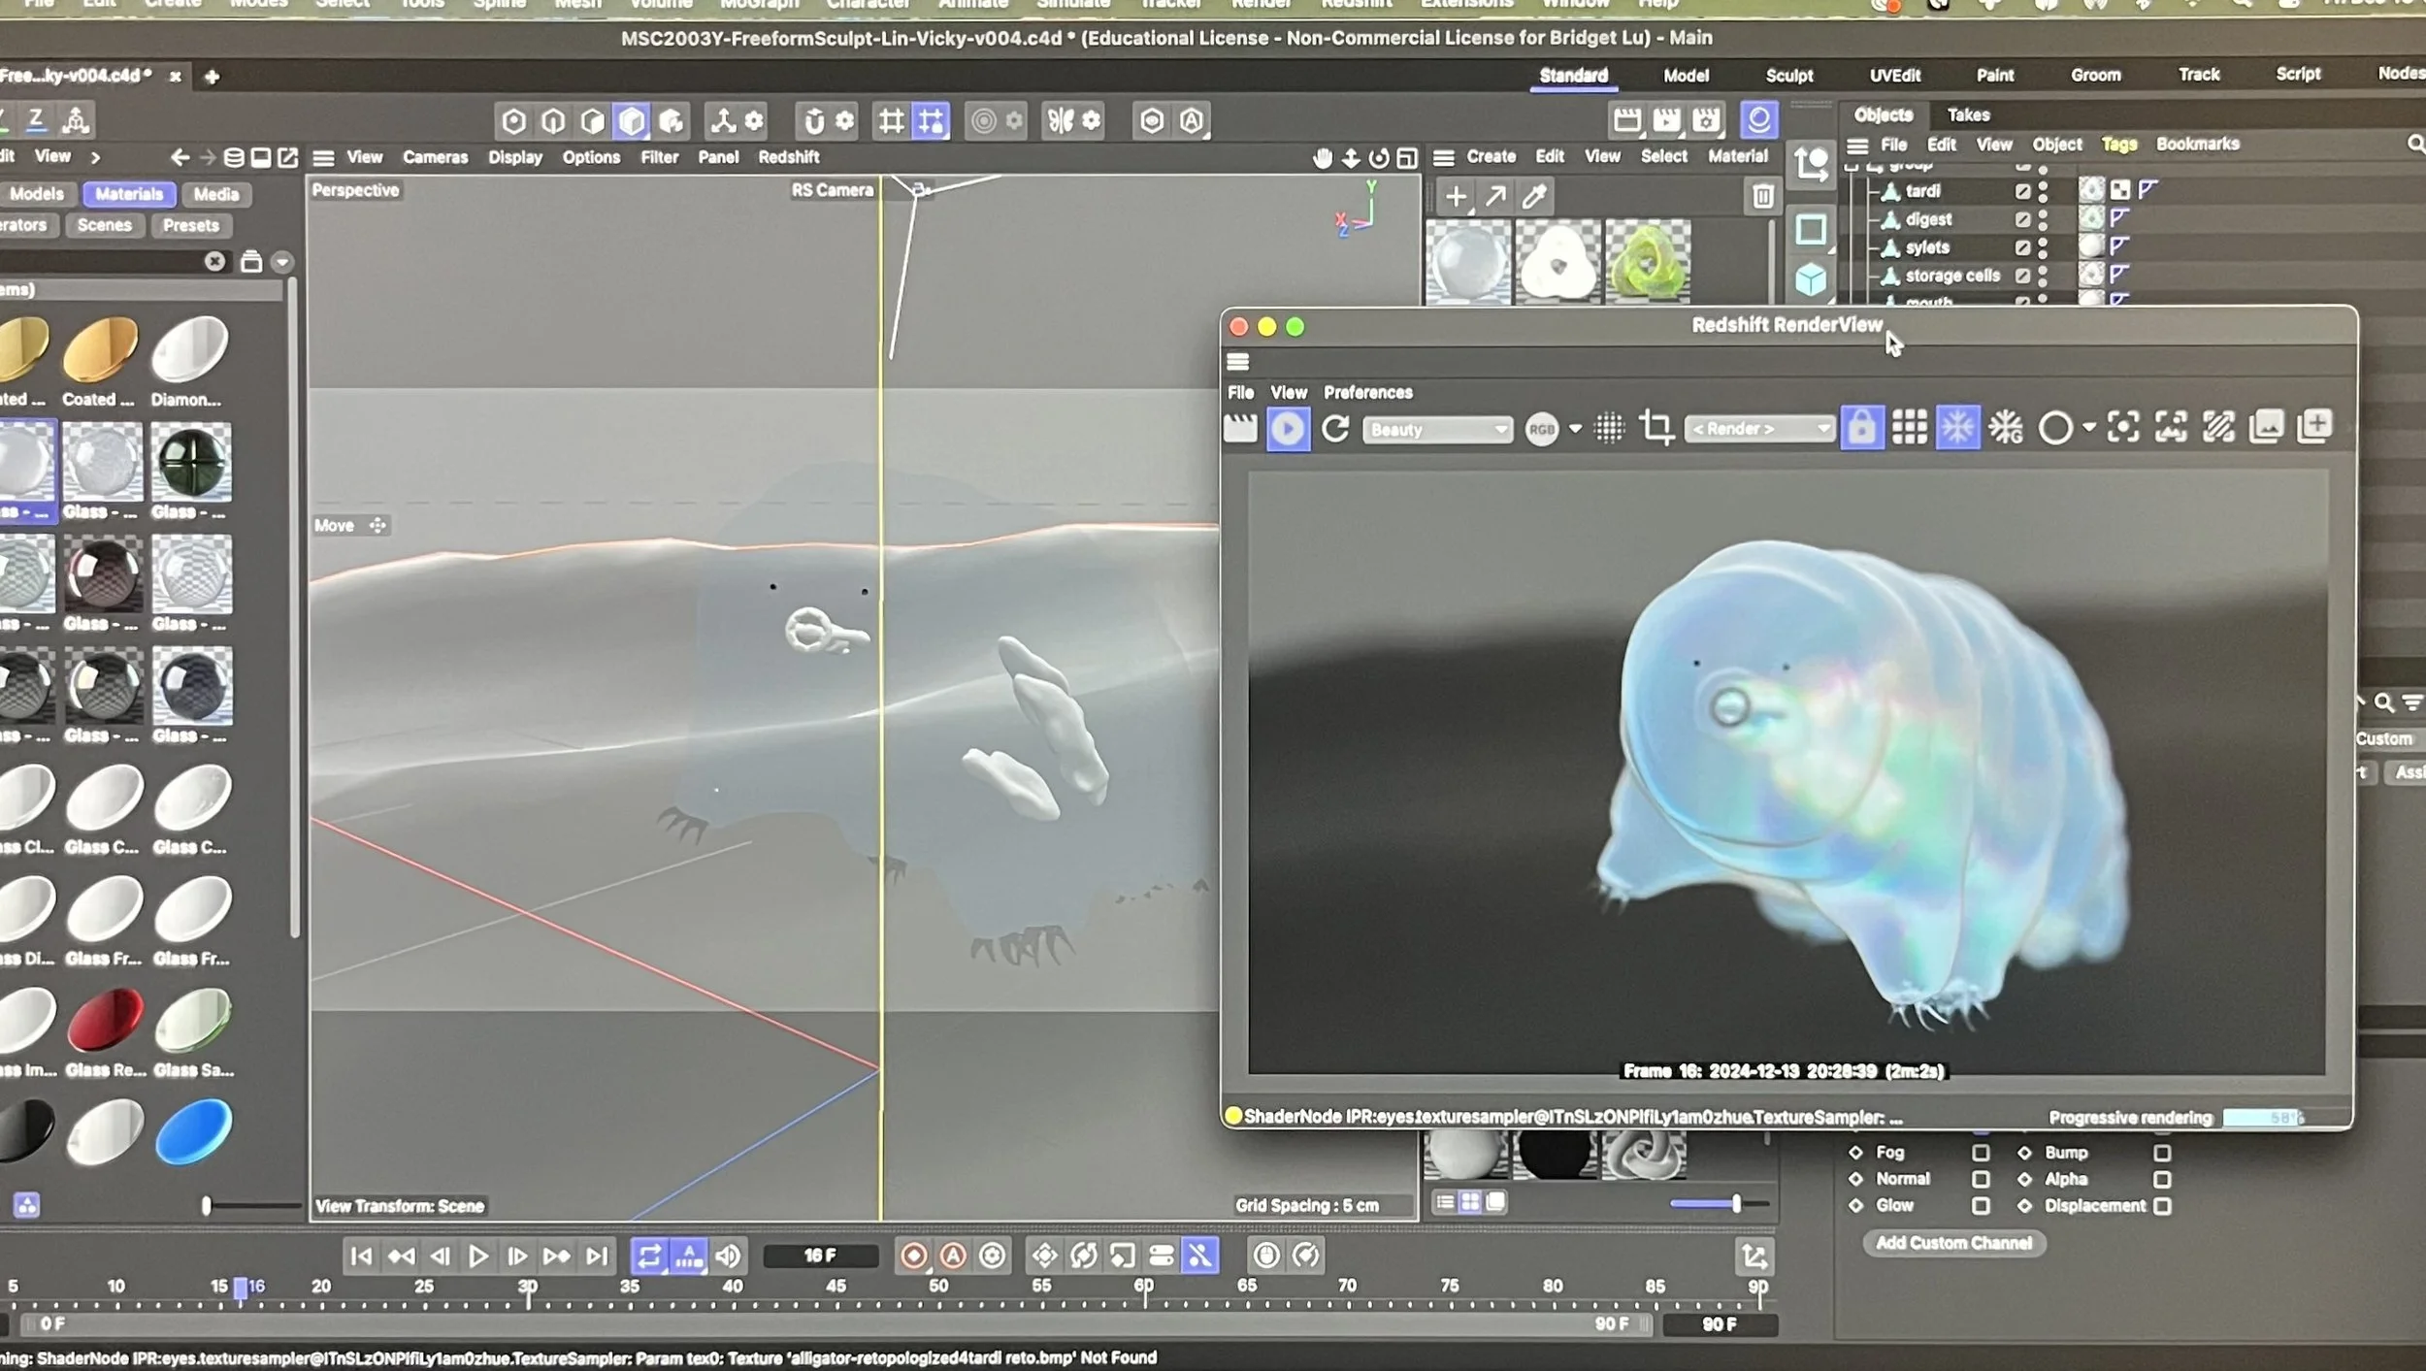Open the < Render > camera dropdown
Viewport: 2426px width, 1371px height.
(1759, 428)
